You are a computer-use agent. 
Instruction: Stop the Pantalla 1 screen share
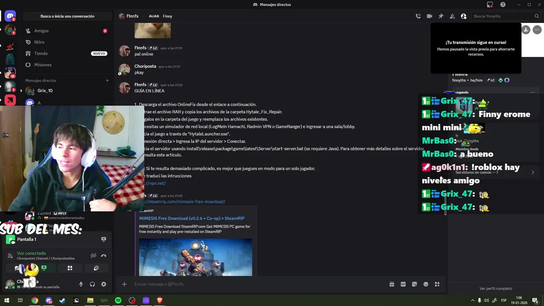(103, 239)
